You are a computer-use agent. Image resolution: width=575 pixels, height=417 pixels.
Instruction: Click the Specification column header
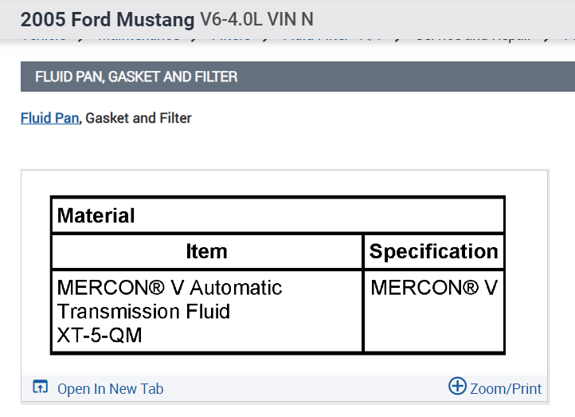(x=433, y=252)
